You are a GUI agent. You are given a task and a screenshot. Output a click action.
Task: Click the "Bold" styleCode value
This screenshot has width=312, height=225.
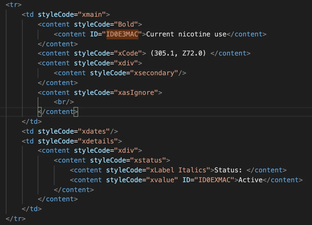(x=126, y=24)
